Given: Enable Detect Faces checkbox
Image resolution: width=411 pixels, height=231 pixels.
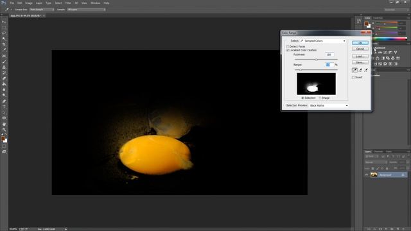Looking at the screenshot, I should pyautogui.click(x=288, y=46).
